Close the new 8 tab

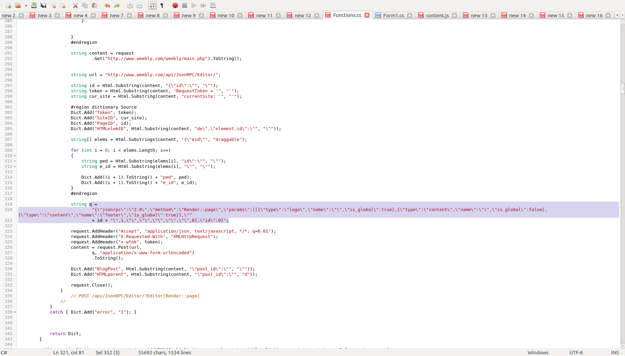click(x=165, y=16)
